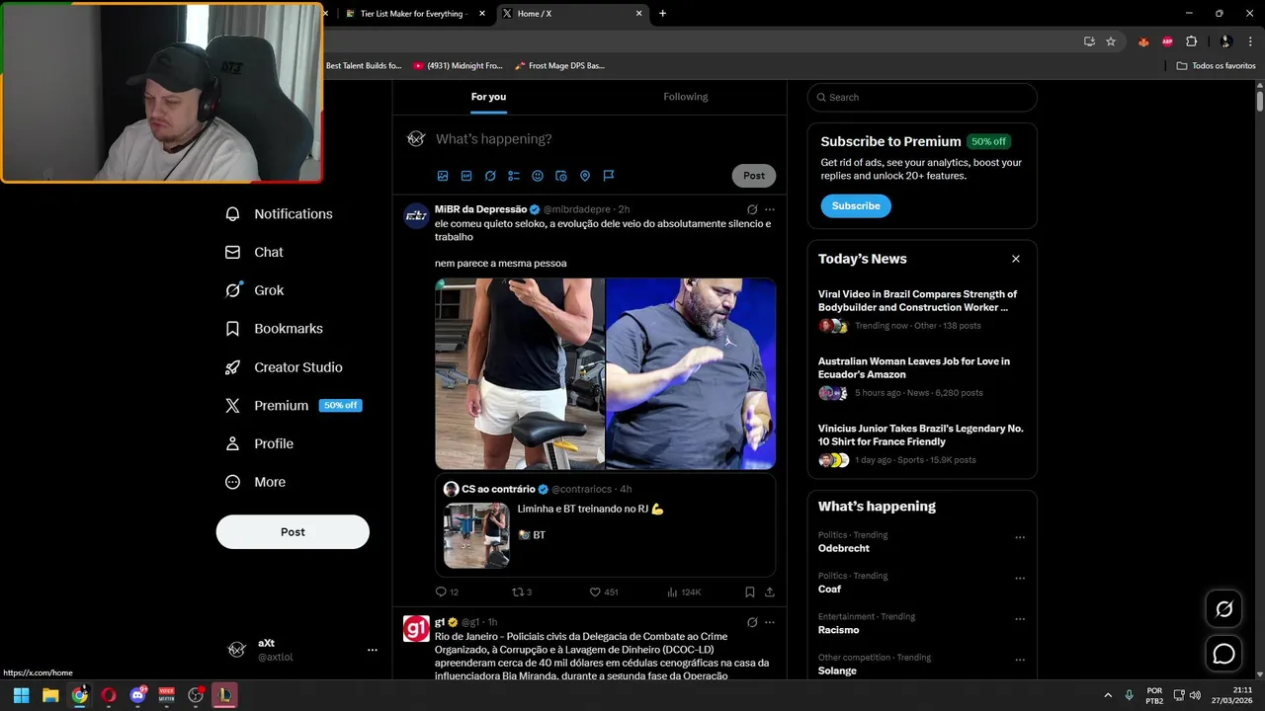Screen dimensions: 1265x711
Task: Click the Grok icon in the composer toolbar
Action: tap(490, 176)
